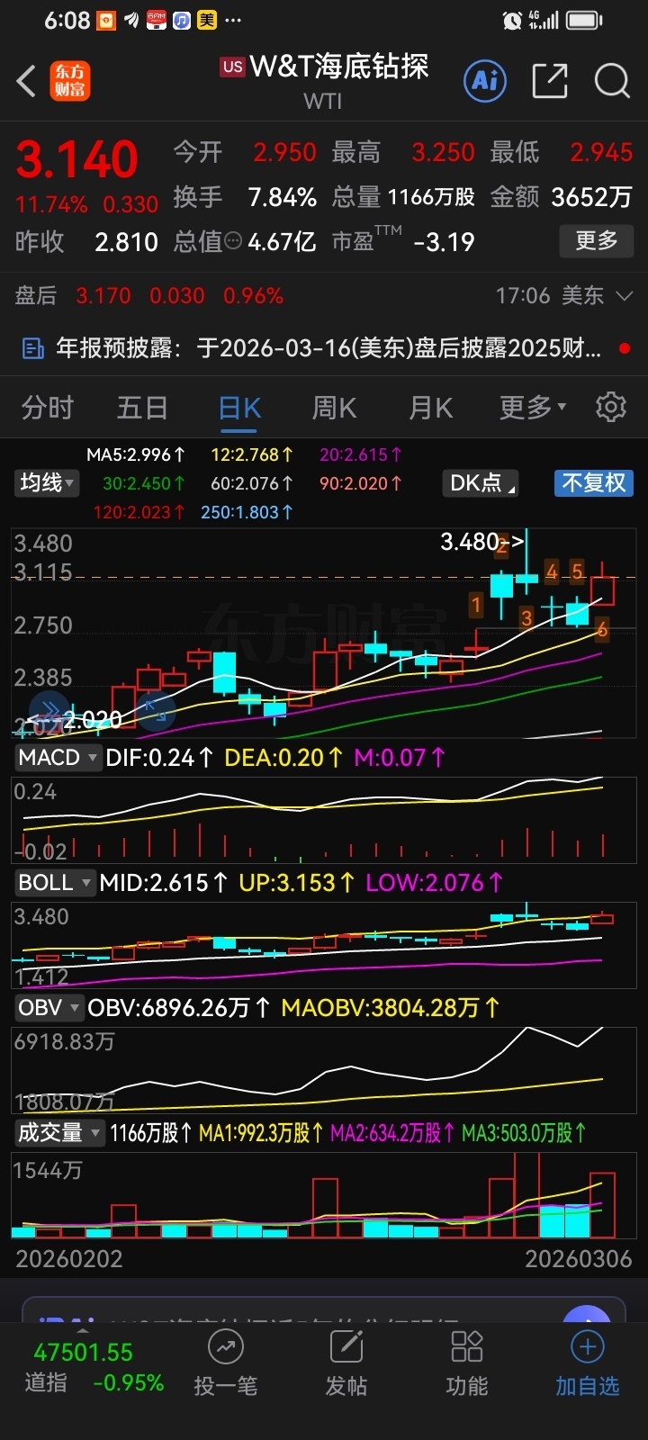Tap the MAOBV:3804.28万 value
Viewport: 648px width, 1440px height.
point(391,1008)
